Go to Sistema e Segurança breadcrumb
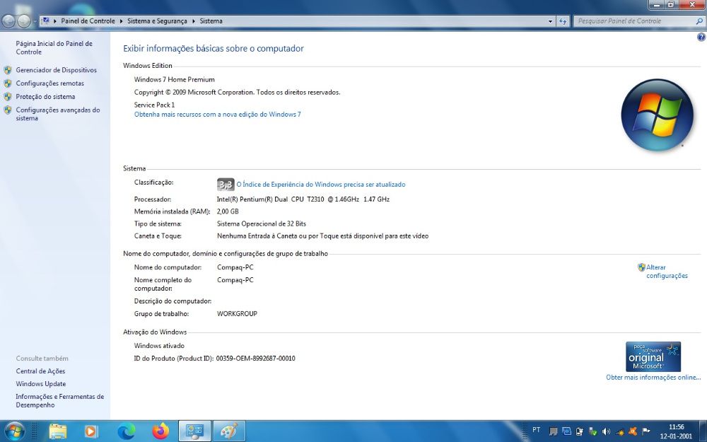 coord(157,21)
